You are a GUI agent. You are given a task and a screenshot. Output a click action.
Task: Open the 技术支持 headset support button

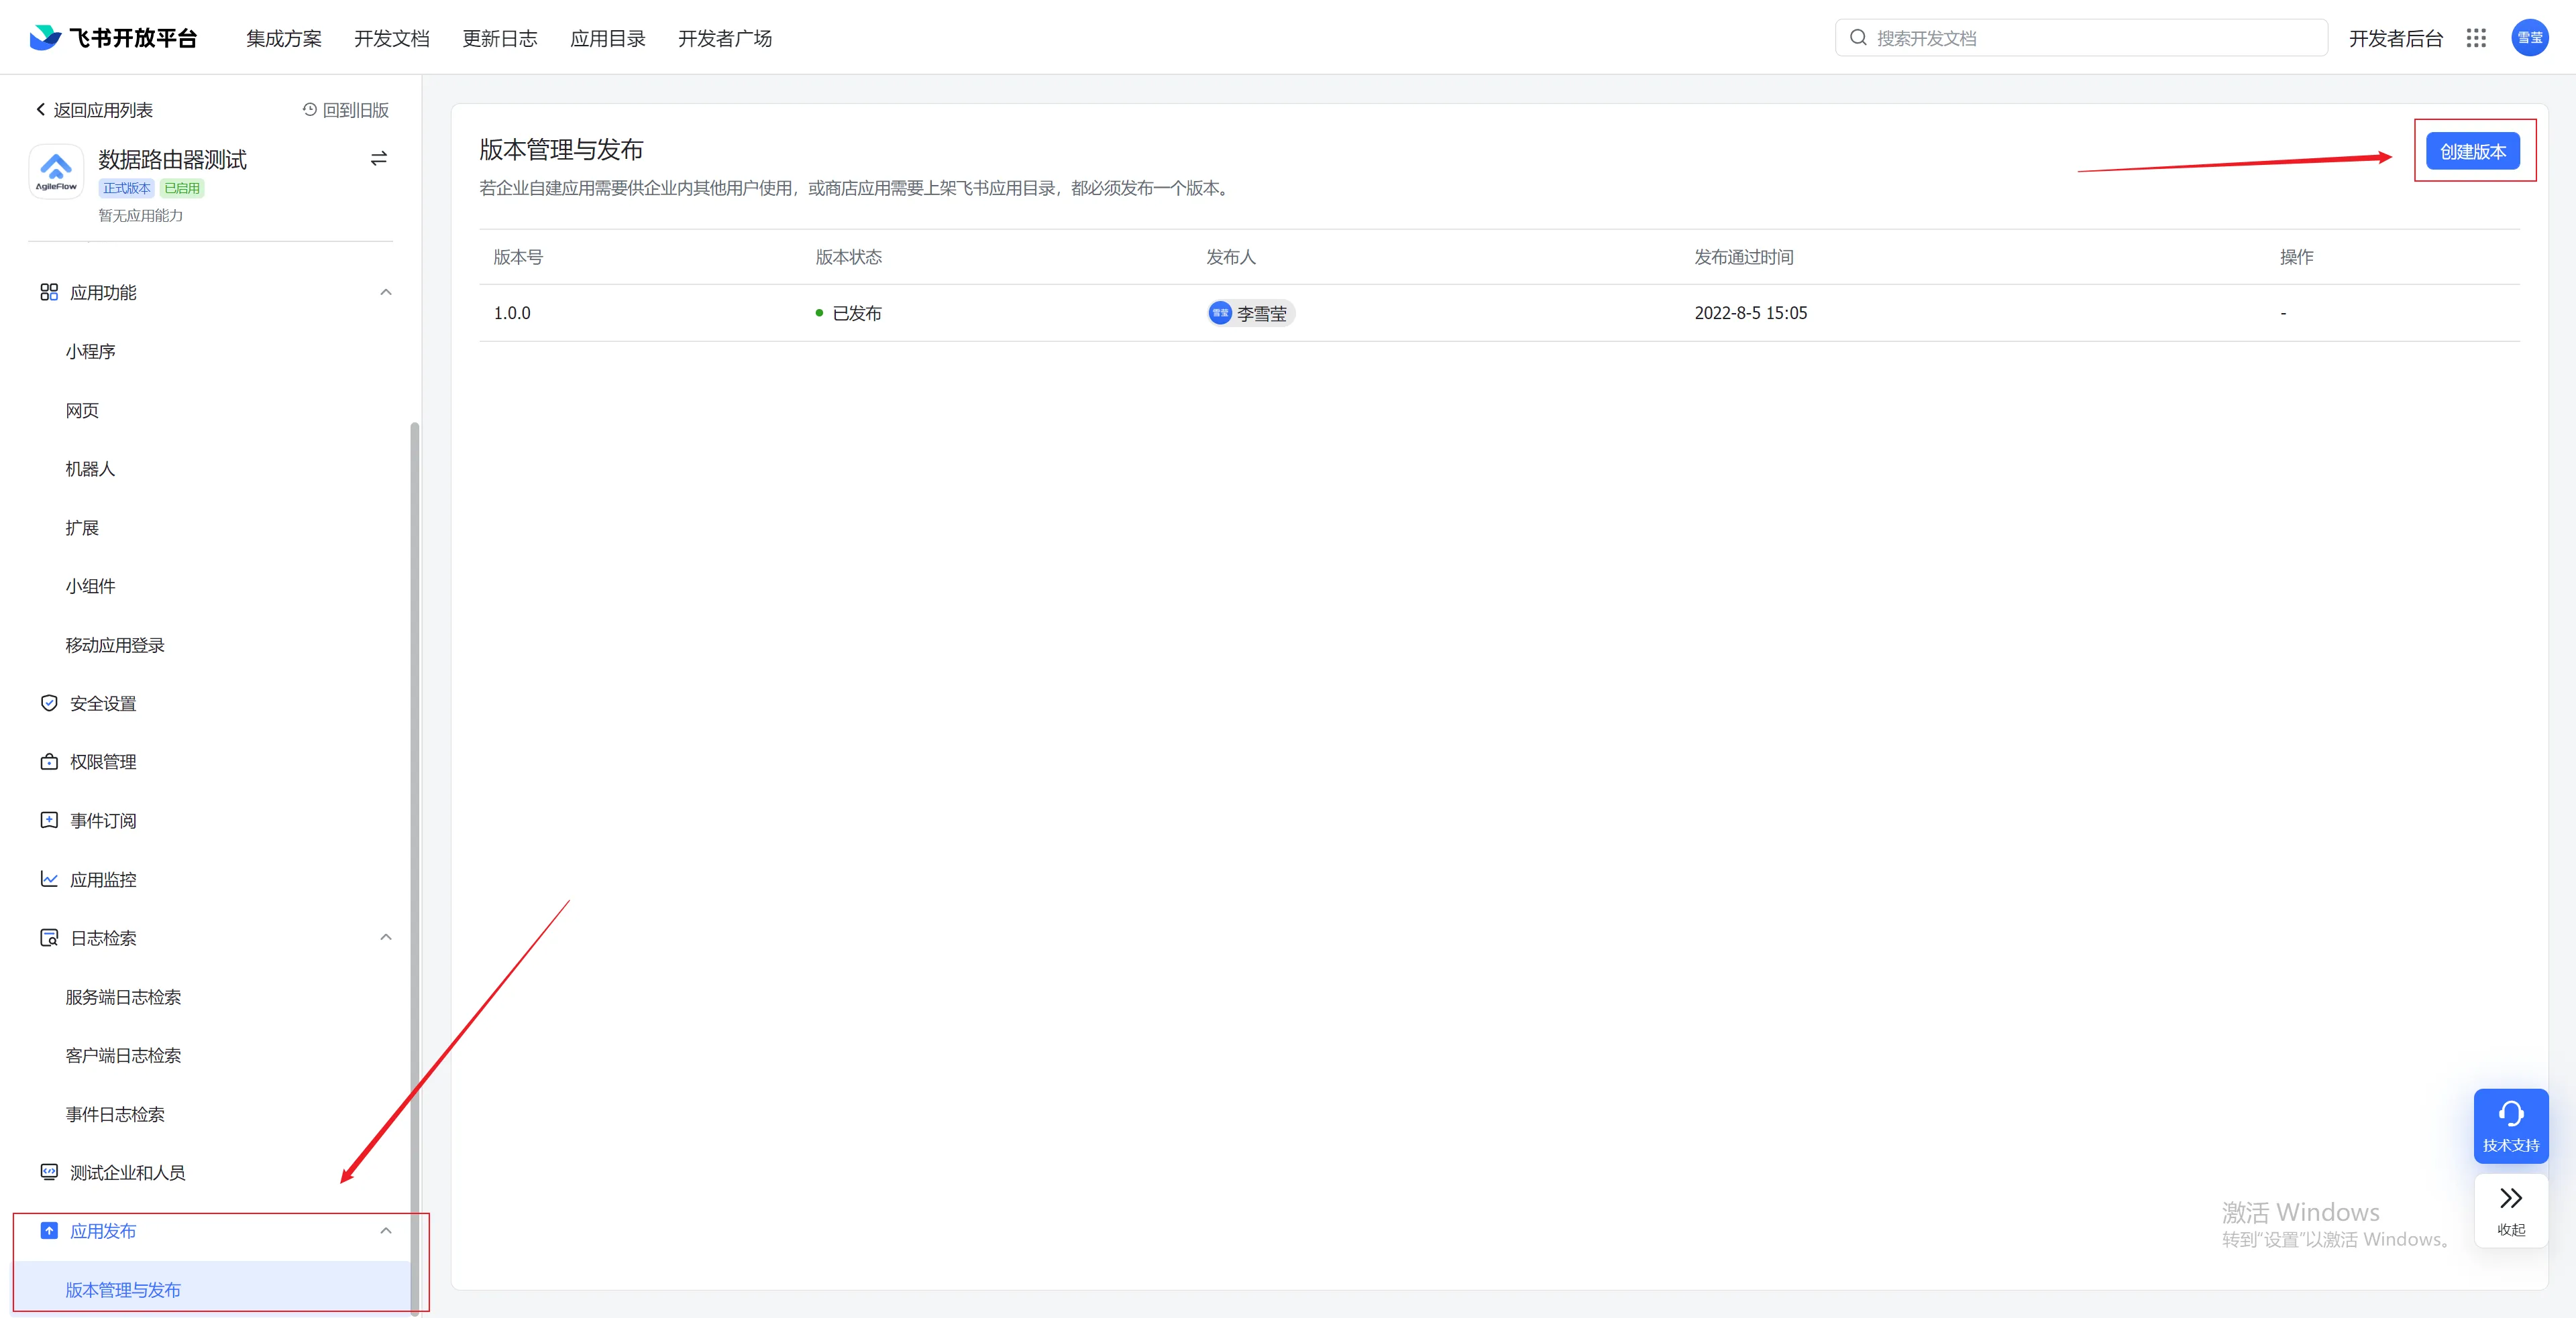2510,1125
